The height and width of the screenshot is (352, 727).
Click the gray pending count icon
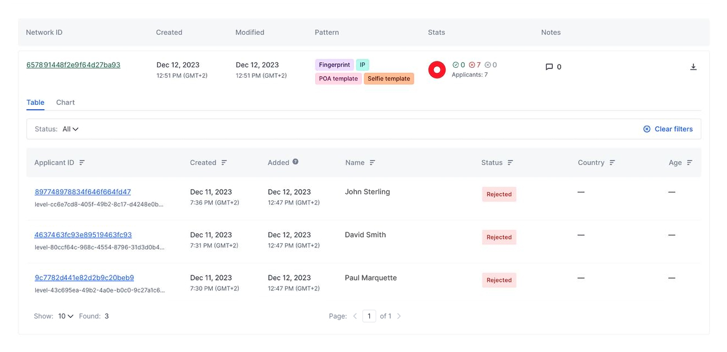coord(487,65)
